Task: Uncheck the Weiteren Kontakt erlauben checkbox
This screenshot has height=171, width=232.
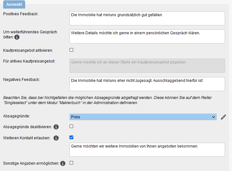Action: point(71,137)
